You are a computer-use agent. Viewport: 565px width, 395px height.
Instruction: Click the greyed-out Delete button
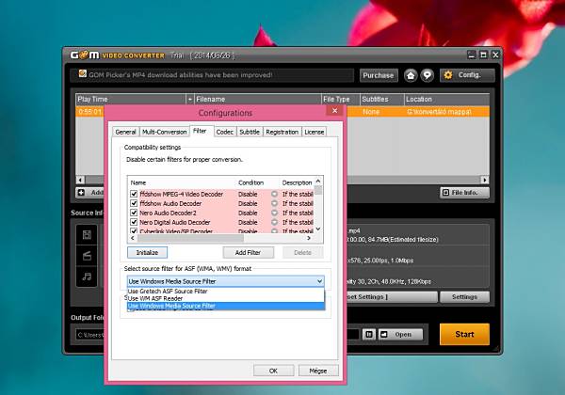(x=302, y=253)
